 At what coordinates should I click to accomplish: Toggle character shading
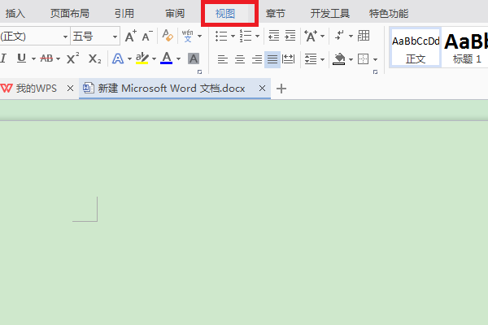pyautogui.click(x=194, y=58)
